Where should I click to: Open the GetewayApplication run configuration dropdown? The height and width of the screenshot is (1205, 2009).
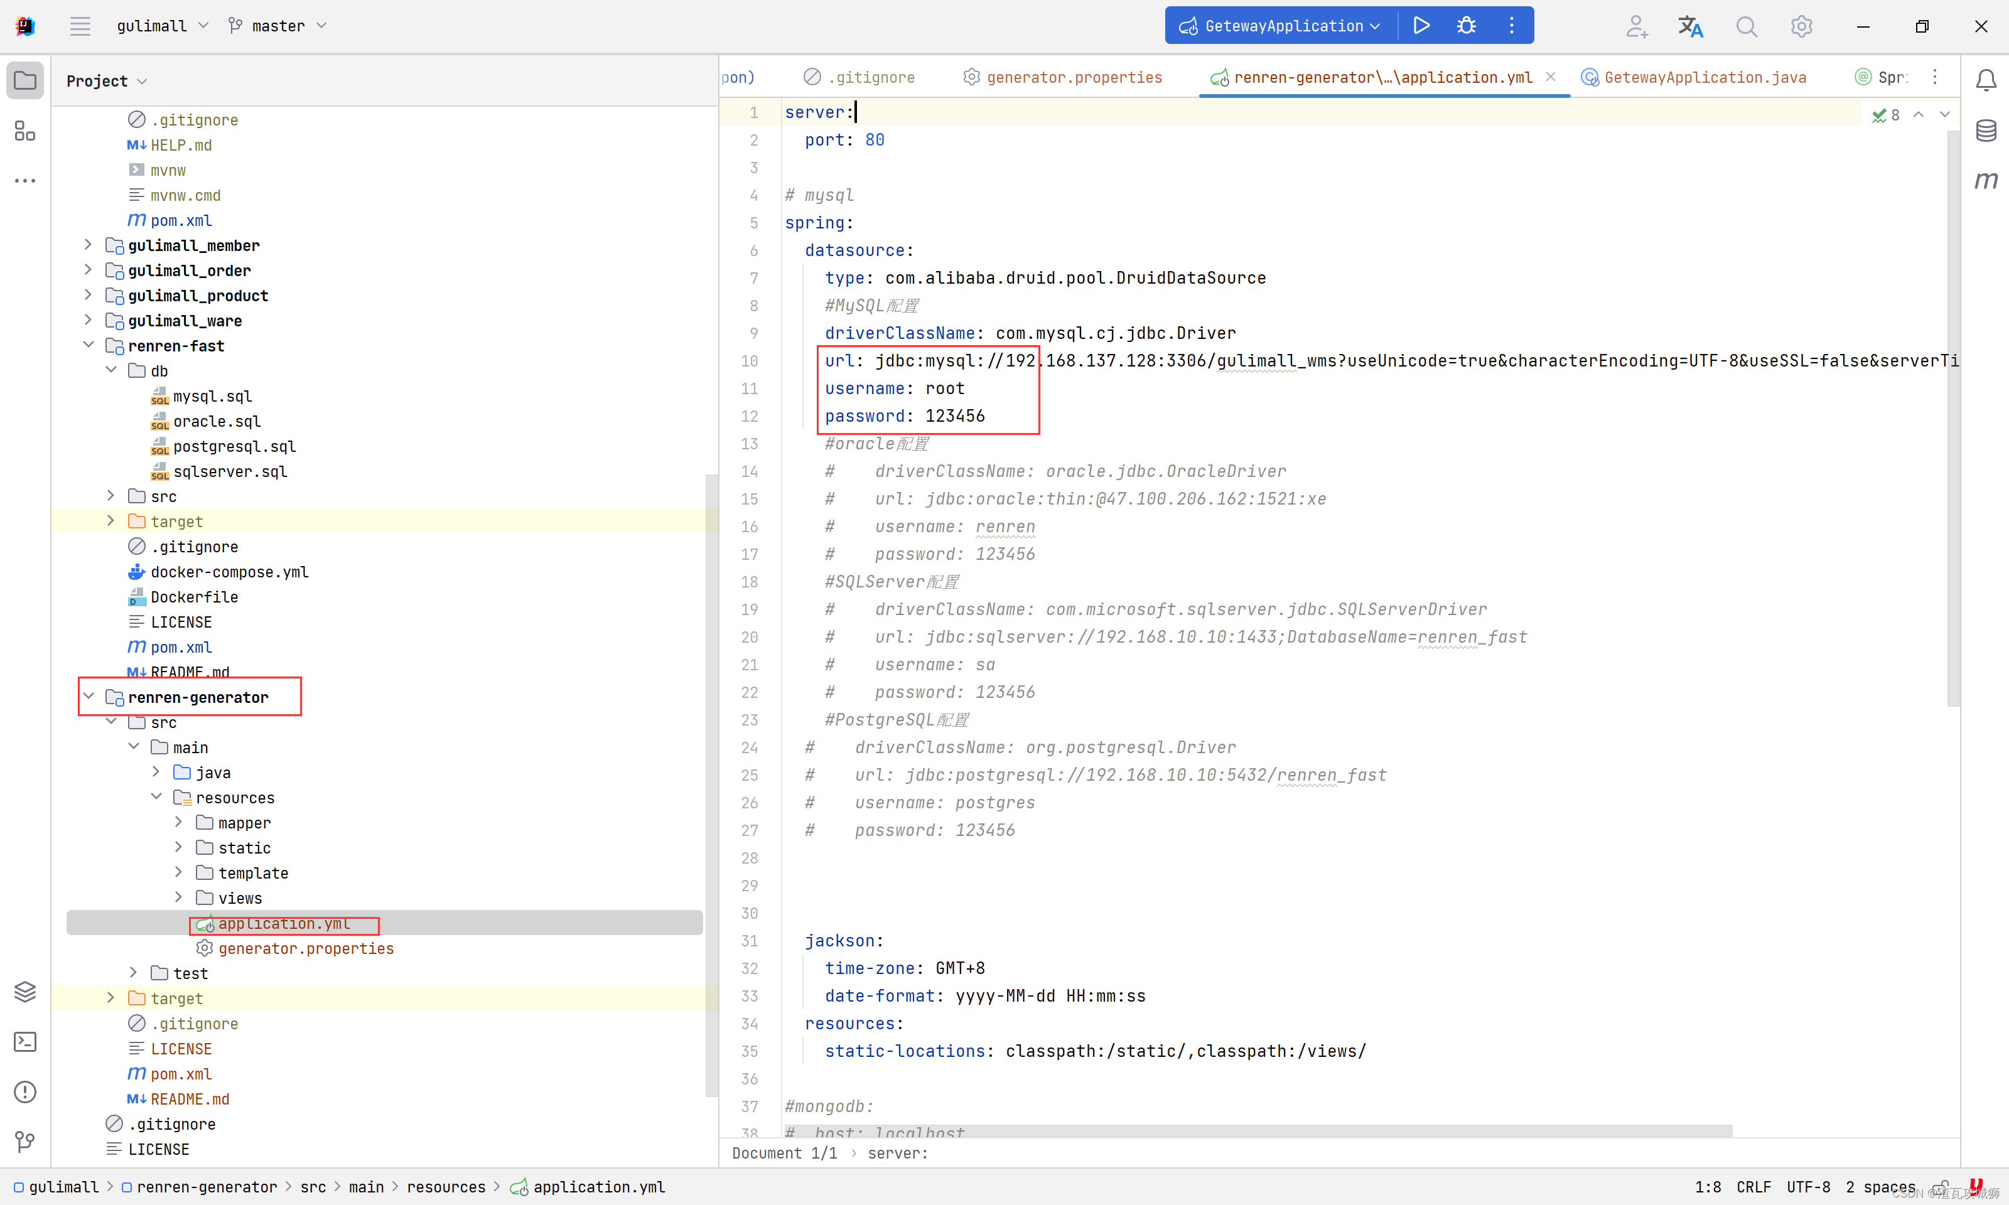point(1283,26)
